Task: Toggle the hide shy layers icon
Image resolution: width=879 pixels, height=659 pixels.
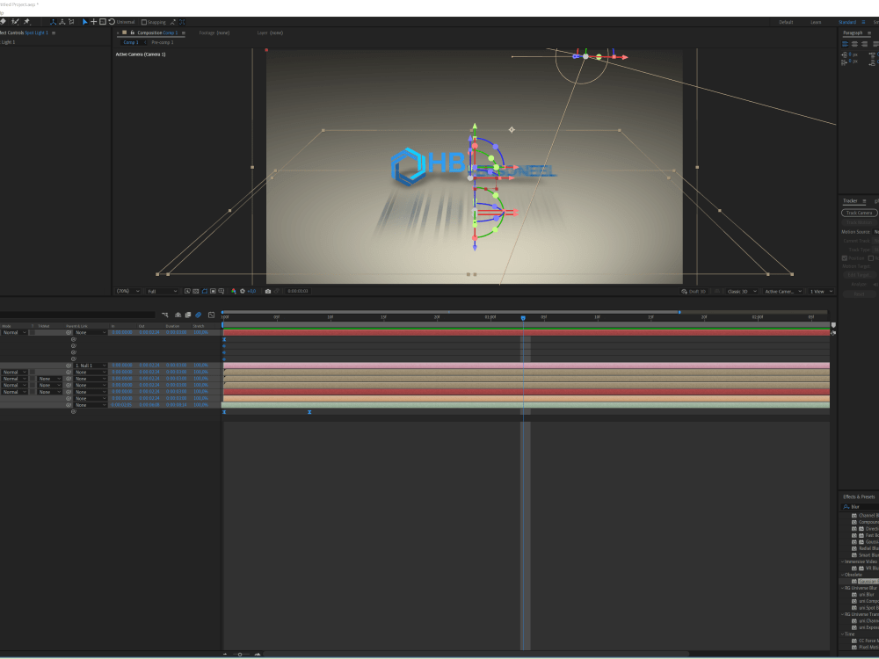Action: click(x=178, y=315)
